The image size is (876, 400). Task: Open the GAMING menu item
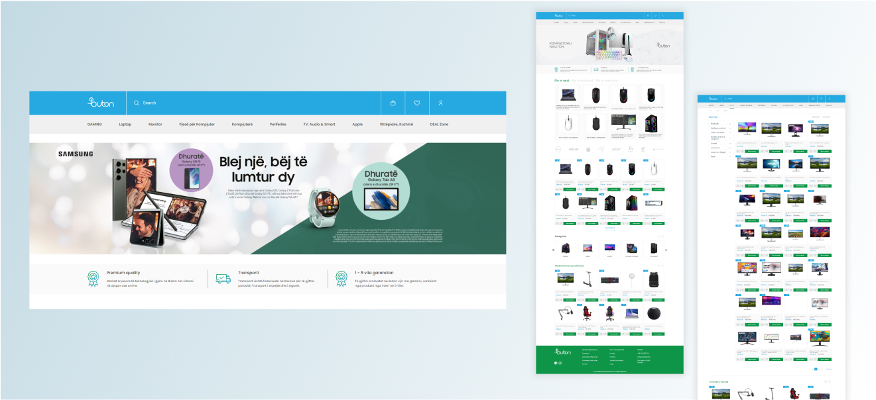[x=95, y=125]
